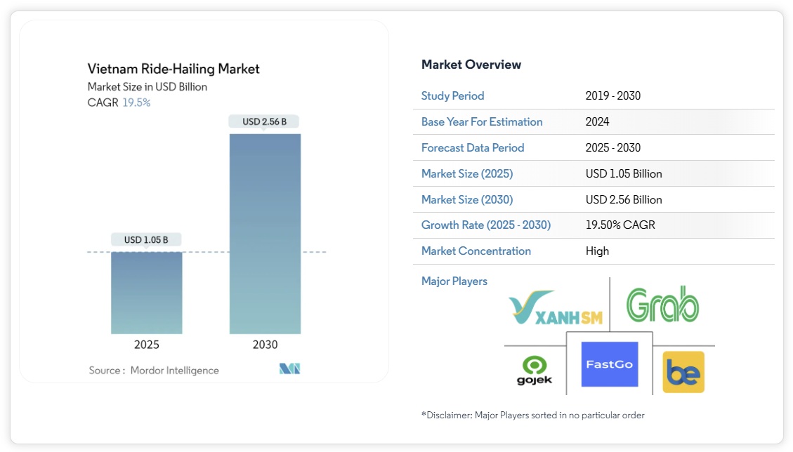Select the Growth Rate (2025 - 2030) label
This screenshot has width=793, height=452.
tap(486, 225)
